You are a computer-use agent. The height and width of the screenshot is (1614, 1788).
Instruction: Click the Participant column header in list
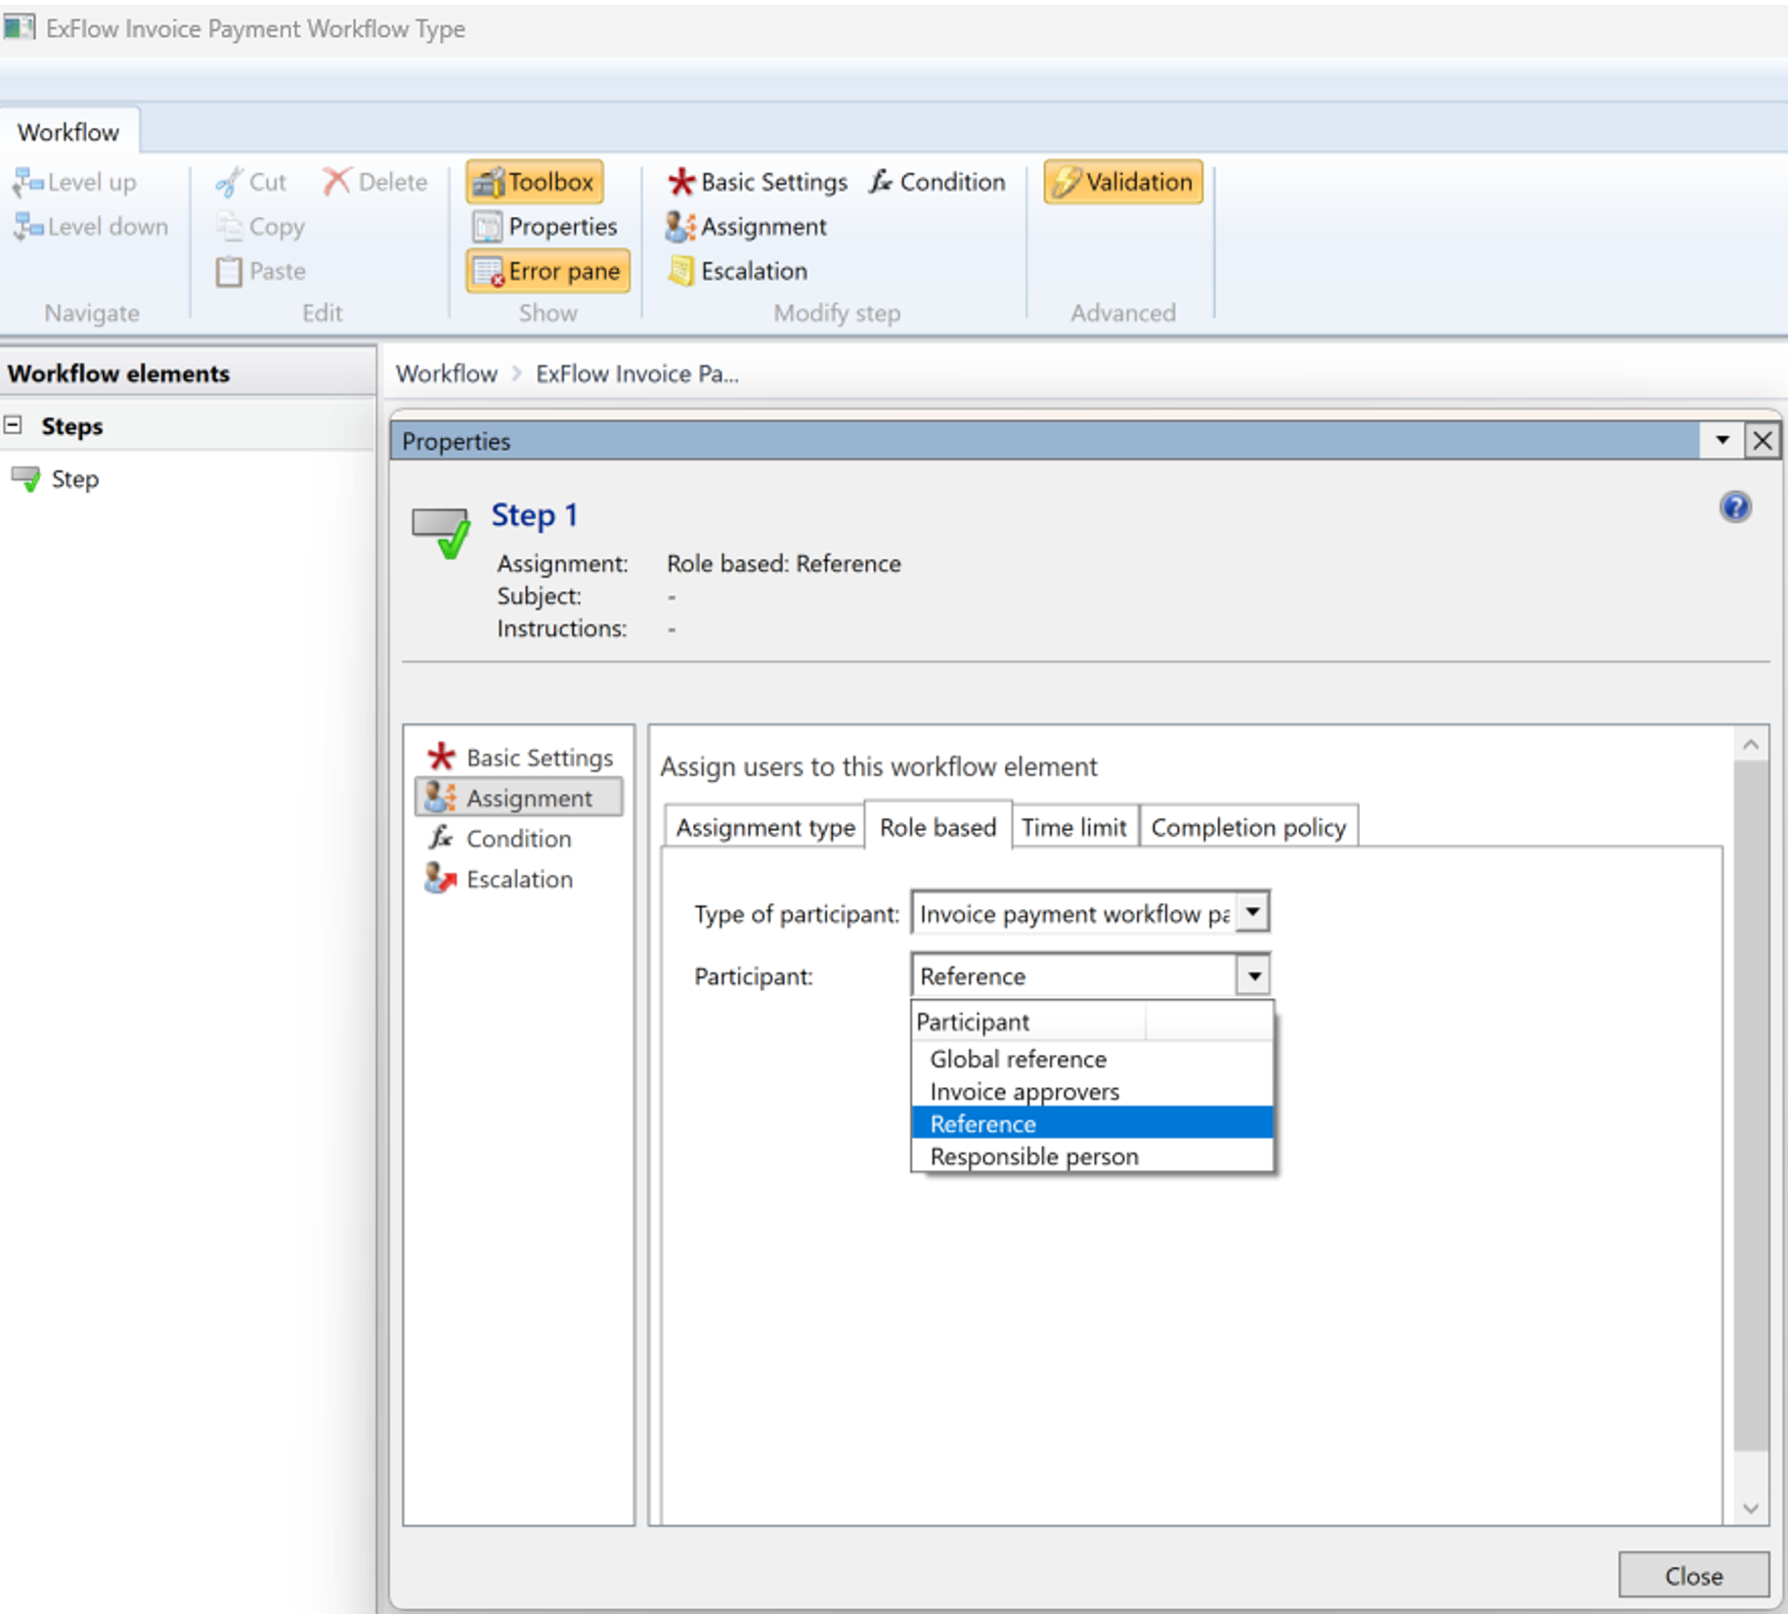1028,1022
